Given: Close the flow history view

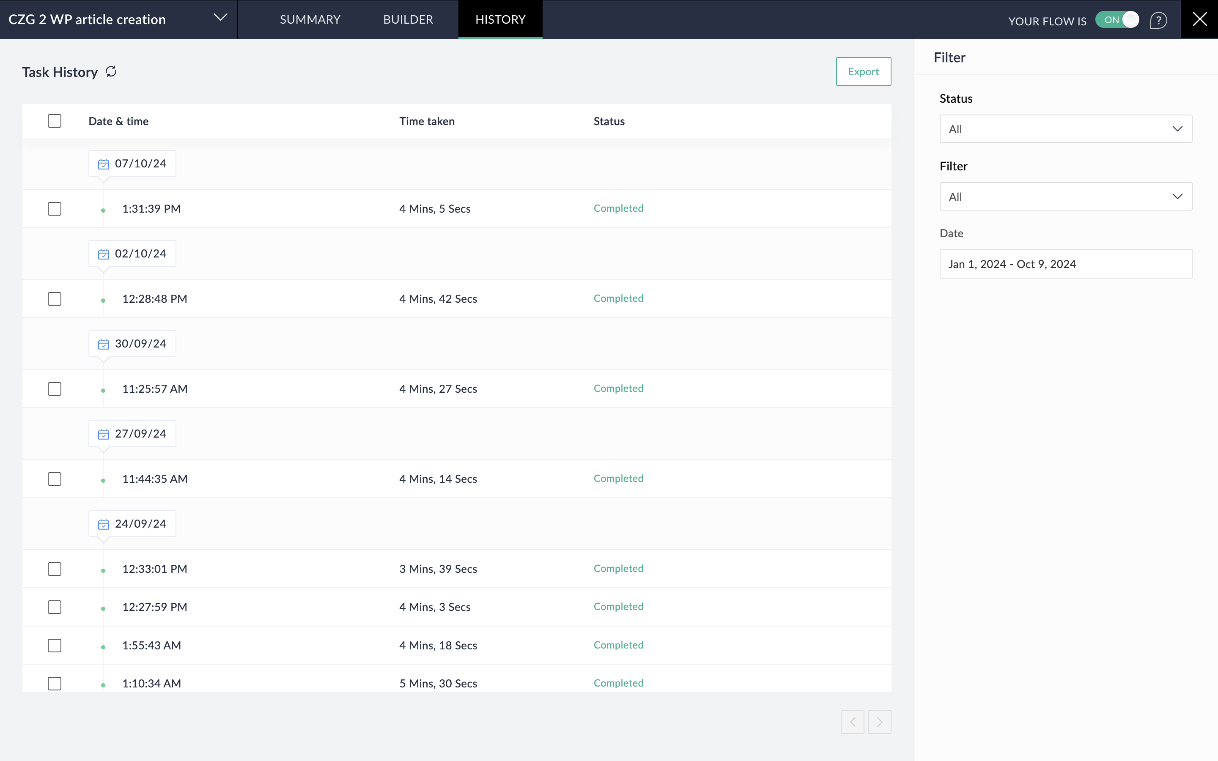Looking at the screenshot, I should pyautogui.click(x=1199, y=19).
